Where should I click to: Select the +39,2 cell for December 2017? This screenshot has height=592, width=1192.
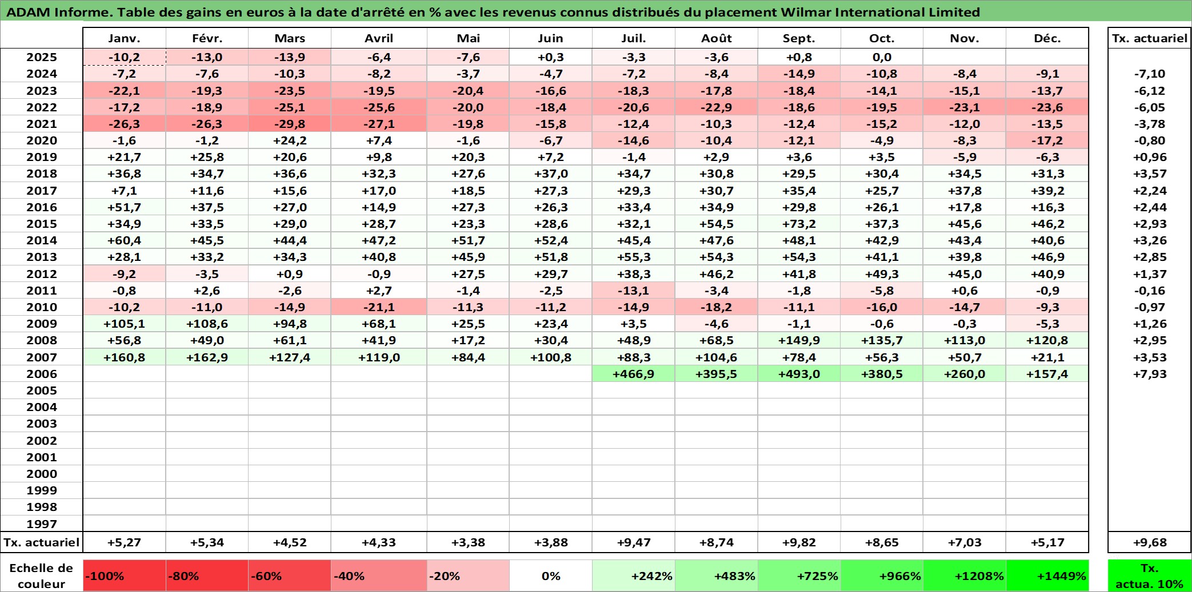coord(1047,191)
